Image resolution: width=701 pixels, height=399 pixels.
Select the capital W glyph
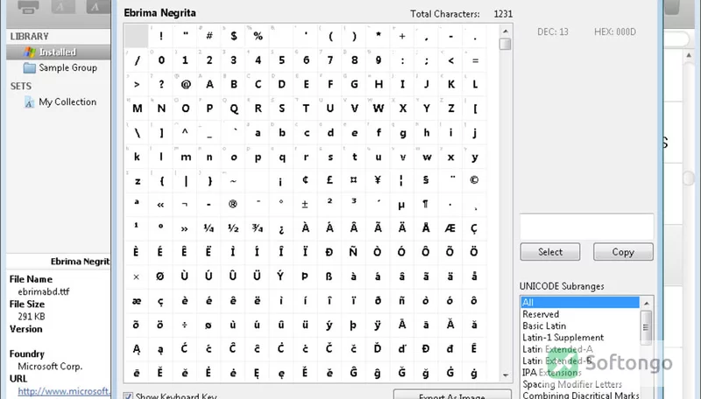point(379,108)
